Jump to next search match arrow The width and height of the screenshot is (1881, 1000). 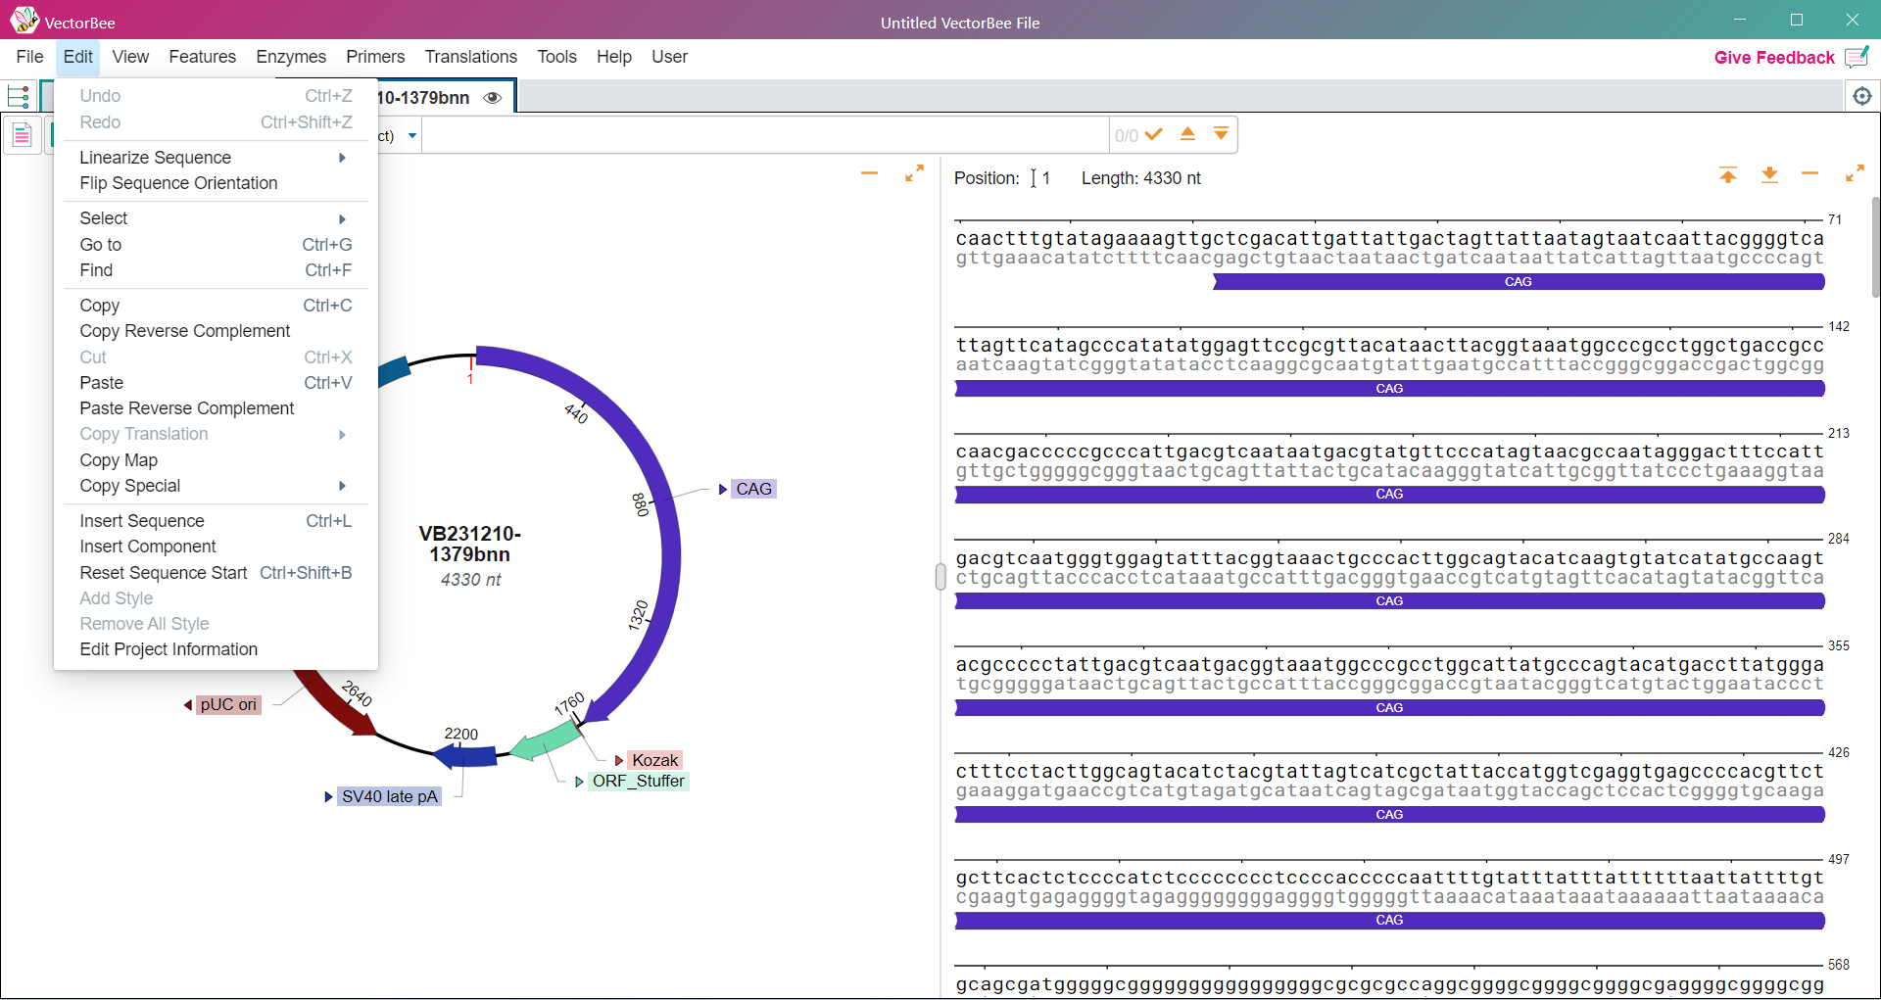1221,134
